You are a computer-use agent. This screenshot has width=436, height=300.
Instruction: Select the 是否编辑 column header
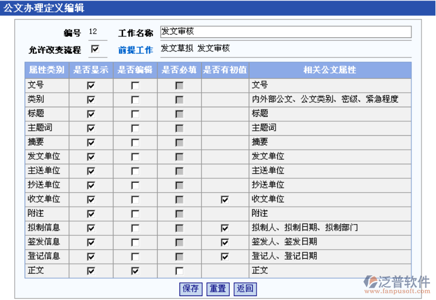tap(135, 70)
